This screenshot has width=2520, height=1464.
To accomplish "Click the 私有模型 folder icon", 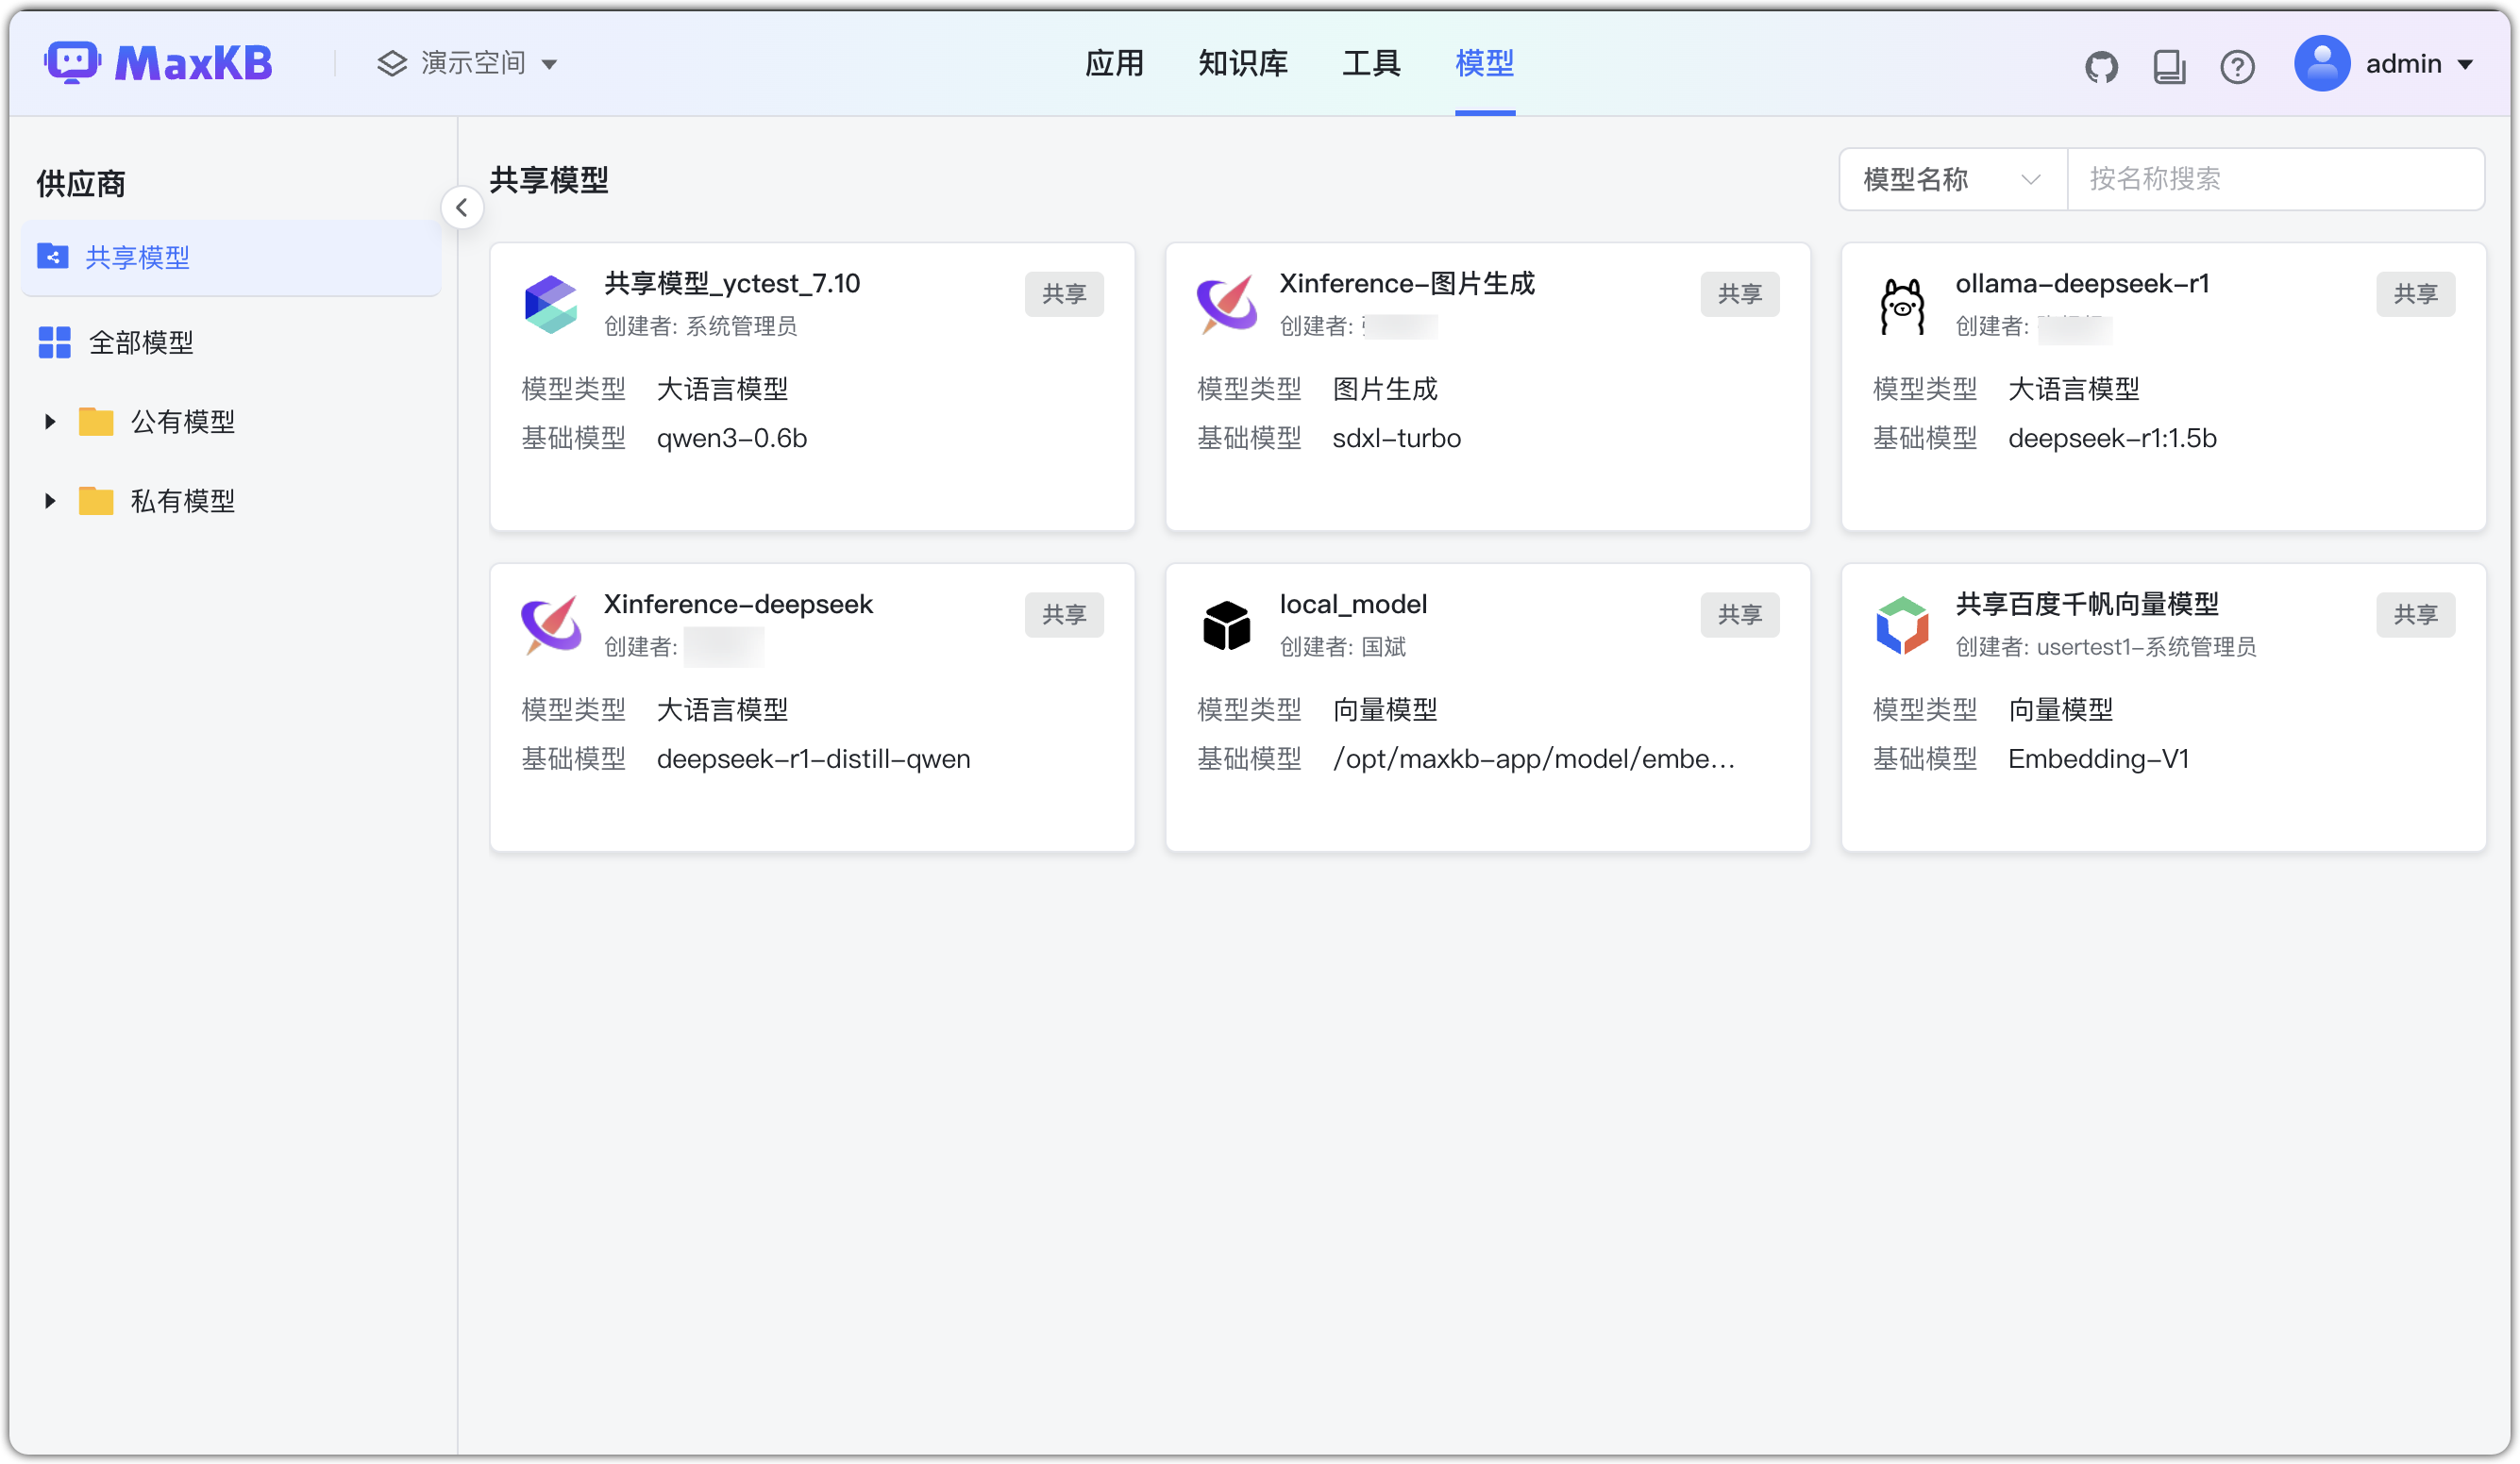I will [96, 501].
